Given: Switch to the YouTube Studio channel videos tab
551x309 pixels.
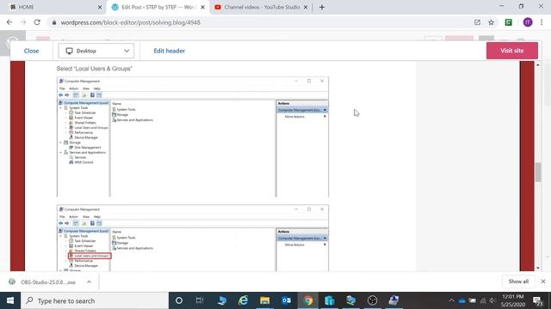Looking at the screenshot, I should coord(262,7).
